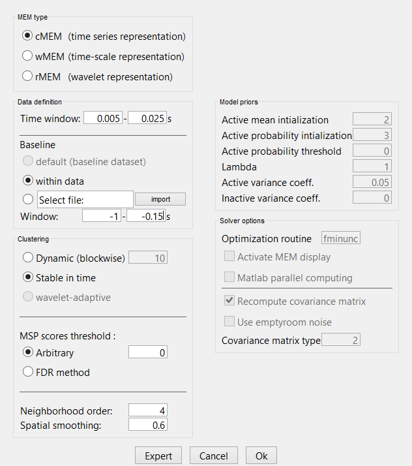This screenshot has height=466, width=412.
Task: Select the FDR method option
Action: point(27,372)
